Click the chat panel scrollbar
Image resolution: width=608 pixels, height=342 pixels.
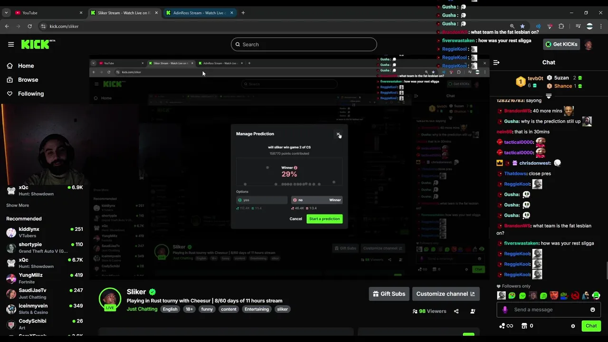click(x=607, y=271)
